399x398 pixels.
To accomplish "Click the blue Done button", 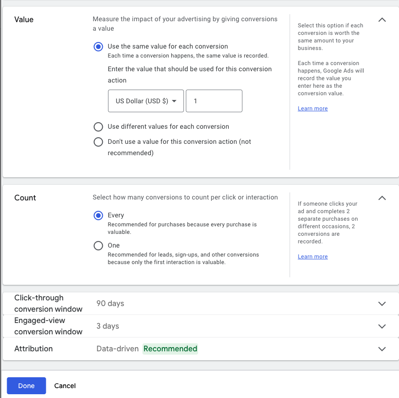I will click(26, 386).
